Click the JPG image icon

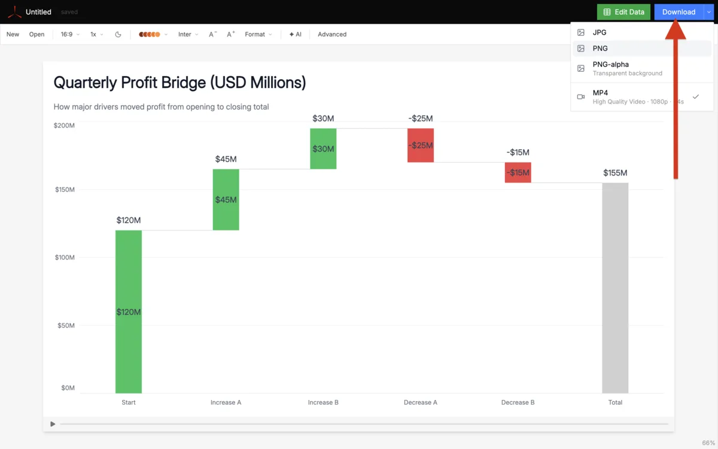[581, 32]
